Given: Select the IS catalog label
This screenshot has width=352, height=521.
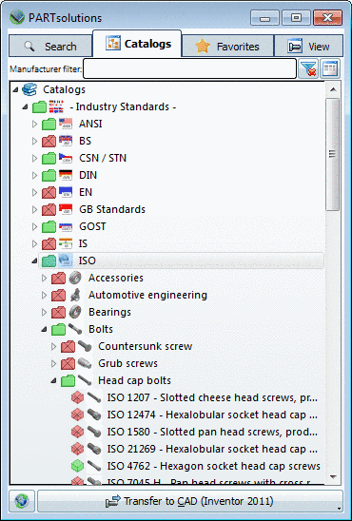Looking at the screenshot, I should 83,243.
